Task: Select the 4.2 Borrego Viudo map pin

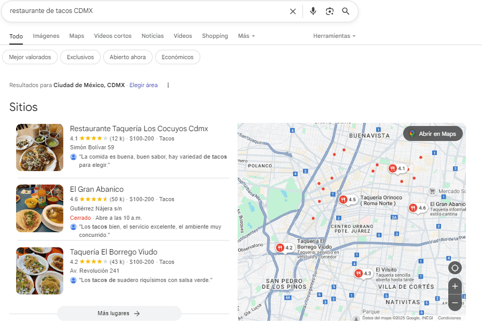Action: pyautogui.click(x=285, y=247)
